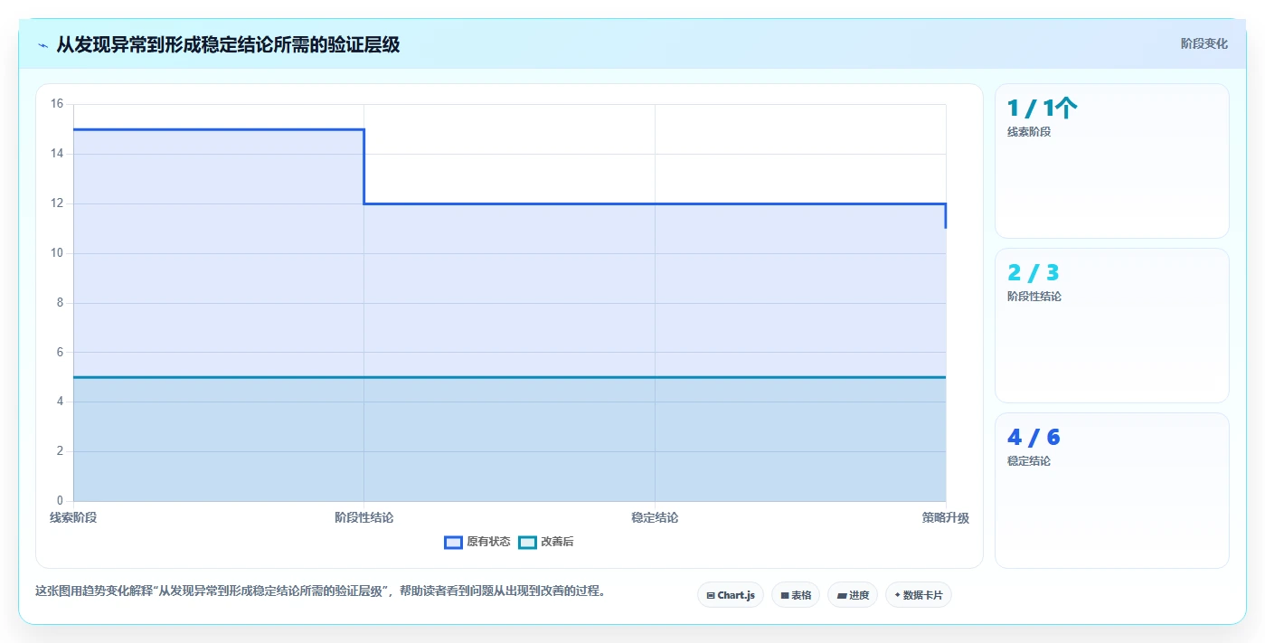The height and width of the screenshot is (643, 1265).
Task: Click the 阶段性结论 x-axis label
Action: [x=363, y=517]
